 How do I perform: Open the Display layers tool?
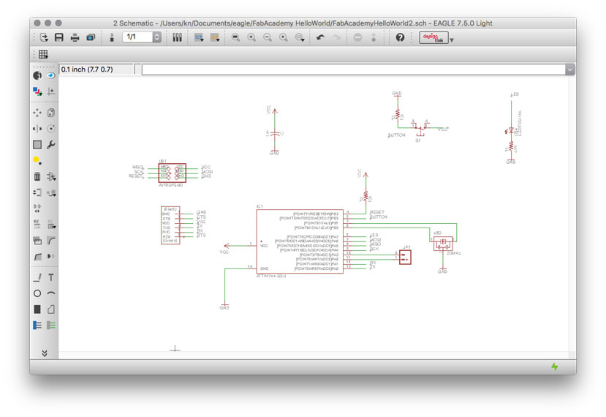pos(37,91)
